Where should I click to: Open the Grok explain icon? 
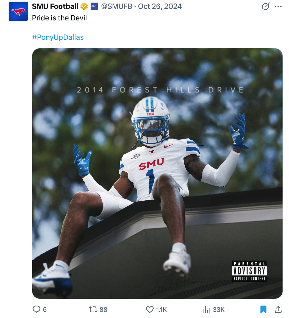265,6
